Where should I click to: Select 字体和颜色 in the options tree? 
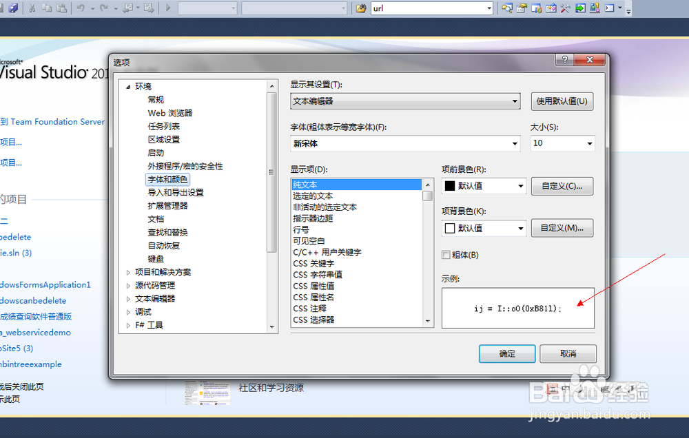click(x=167, y=179)
